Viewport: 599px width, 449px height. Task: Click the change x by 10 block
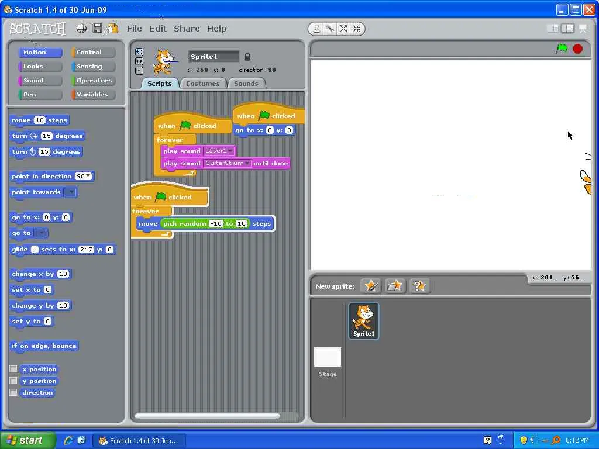click(40, 274)
